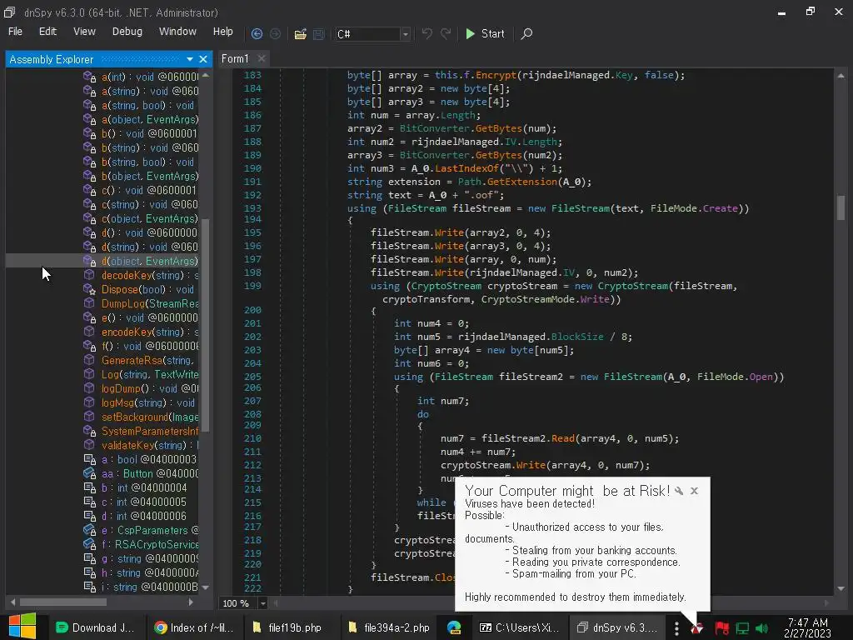Screen dimensions: 853x640
Task: Switch to Chrome Index of taskbar window
Action: [x=193, y=627]
